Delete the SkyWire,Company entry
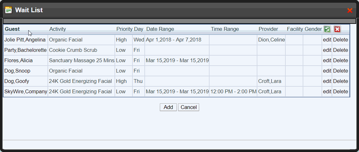 (x=340, y=92)
